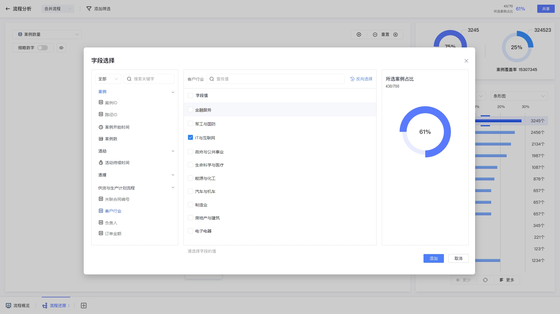Screen dimensions: 560x314
Task: Switch to the 流程概览 tab
Action: click(x=18, y=306)
